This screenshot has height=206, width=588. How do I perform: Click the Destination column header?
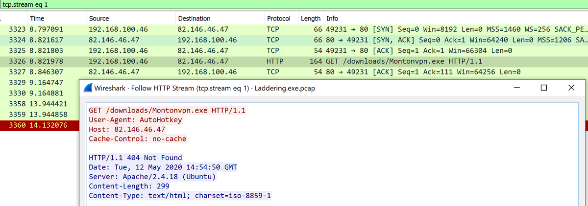pyautogui.click(x=194, y=19)
